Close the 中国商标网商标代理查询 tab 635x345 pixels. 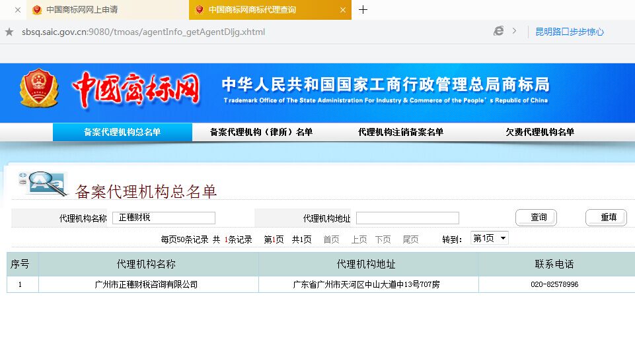(342, 10)
